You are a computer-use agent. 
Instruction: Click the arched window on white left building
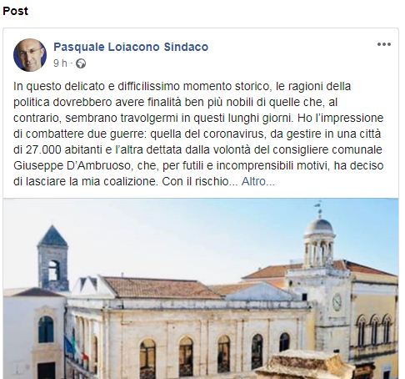click(x=46, y=329)
